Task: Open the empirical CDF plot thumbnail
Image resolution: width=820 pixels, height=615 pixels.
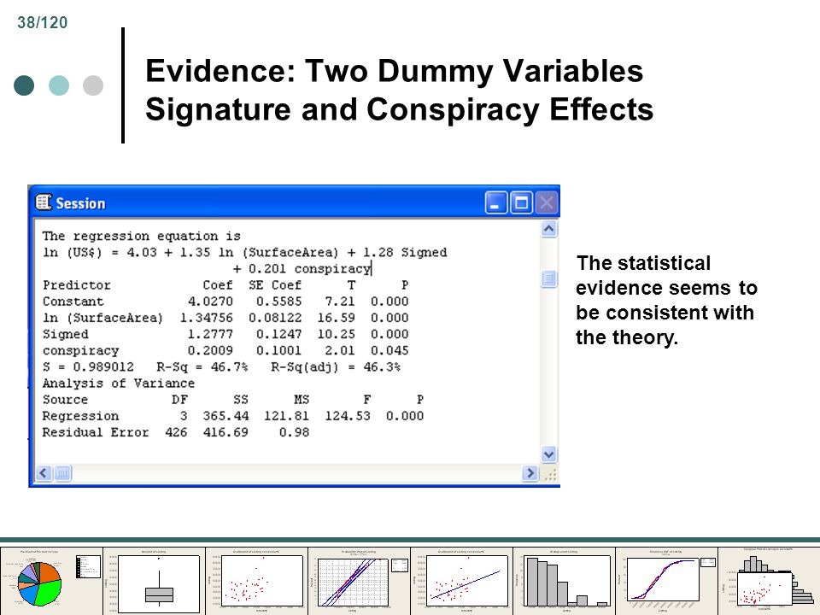Action: point(666,581)
